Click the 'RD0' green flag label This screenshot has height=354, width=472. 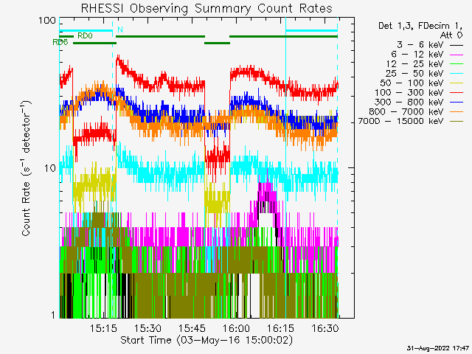(x=86, y=36)
